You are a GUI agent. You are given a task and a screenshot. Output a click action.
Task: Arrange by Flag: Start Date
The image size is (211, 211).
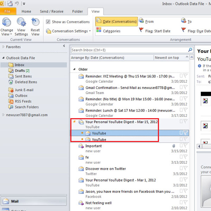(155, 31)
